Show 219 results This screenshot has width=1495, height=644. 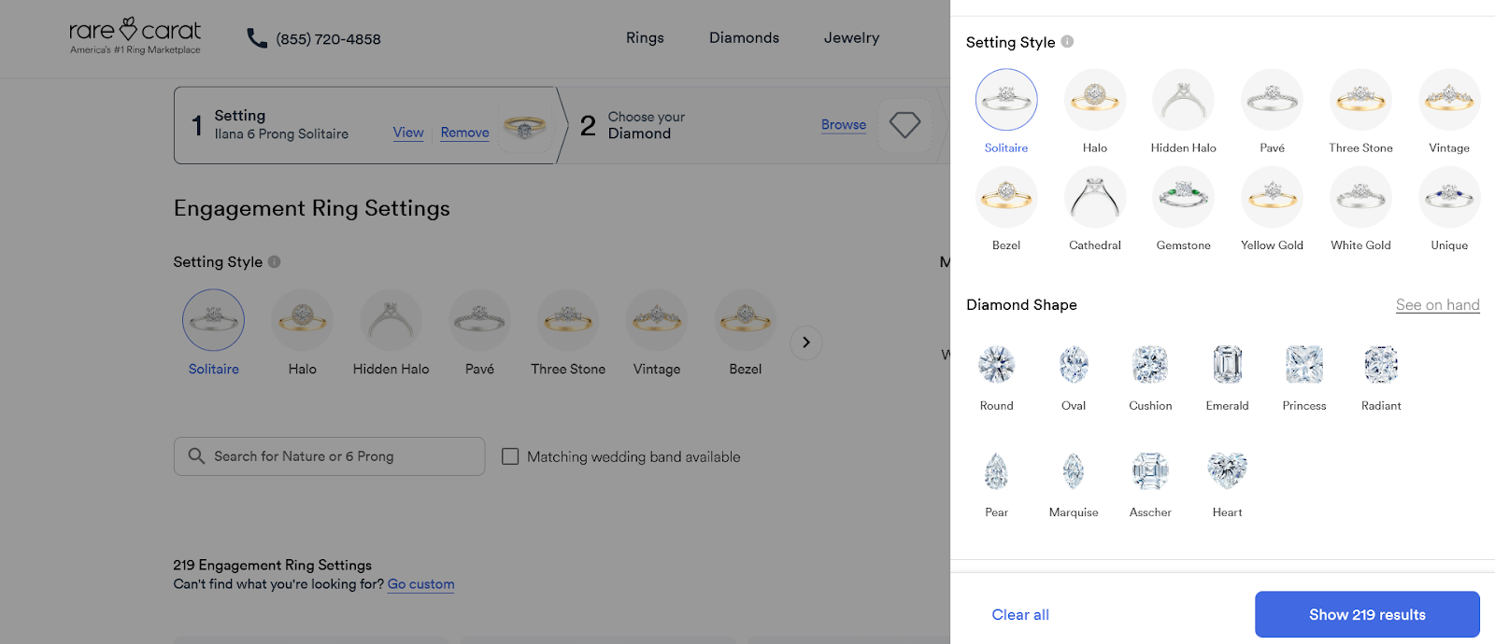pyautogui.click(x=1367, y=614)
